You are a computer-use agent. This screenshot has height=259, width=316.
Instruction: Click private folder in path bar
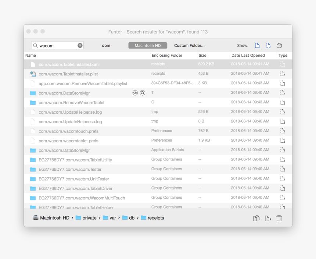86,218
